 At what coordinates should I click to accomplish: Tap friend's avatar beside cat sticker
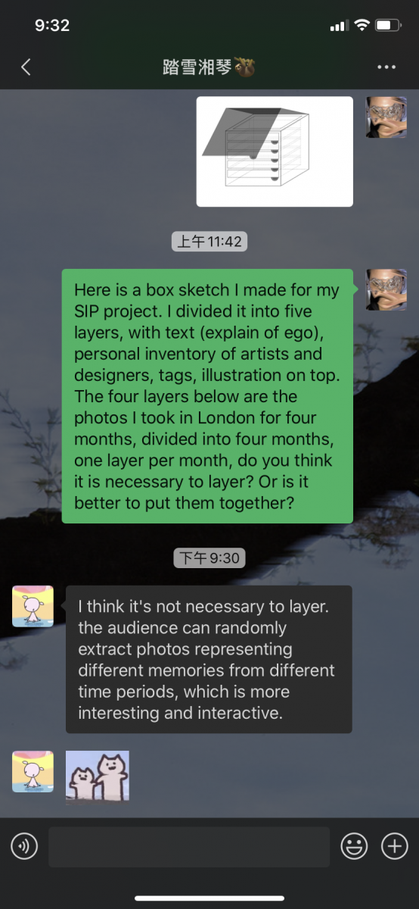coord(33,771)
